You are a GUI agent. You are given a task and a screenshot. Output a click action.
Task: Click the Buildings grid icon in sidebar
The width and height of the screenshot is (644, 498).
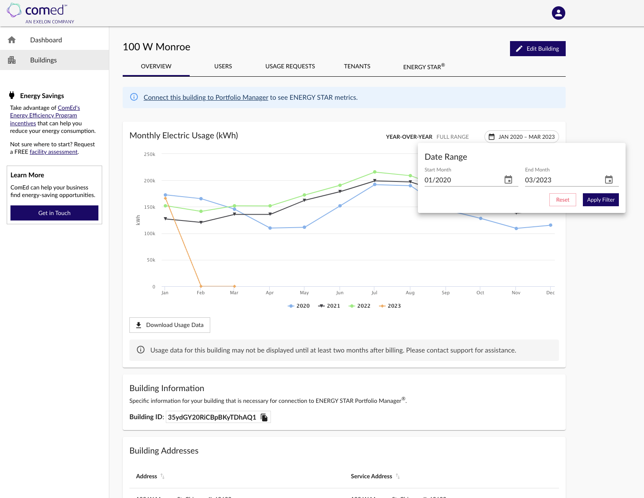tap(12, 60)
